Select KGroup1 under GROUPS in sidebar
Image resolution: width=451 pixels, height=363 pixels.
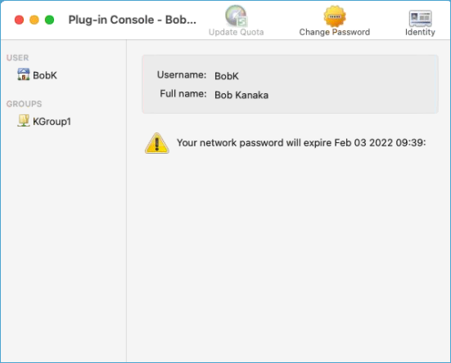tap(52, 122)
